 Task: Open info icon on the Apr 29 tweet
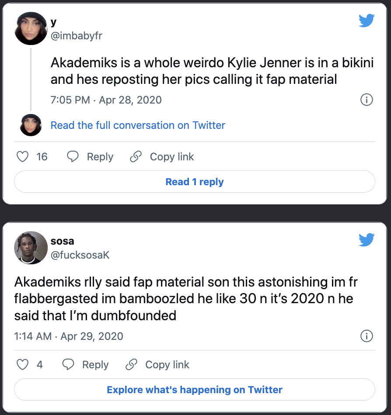click(367, 336)
